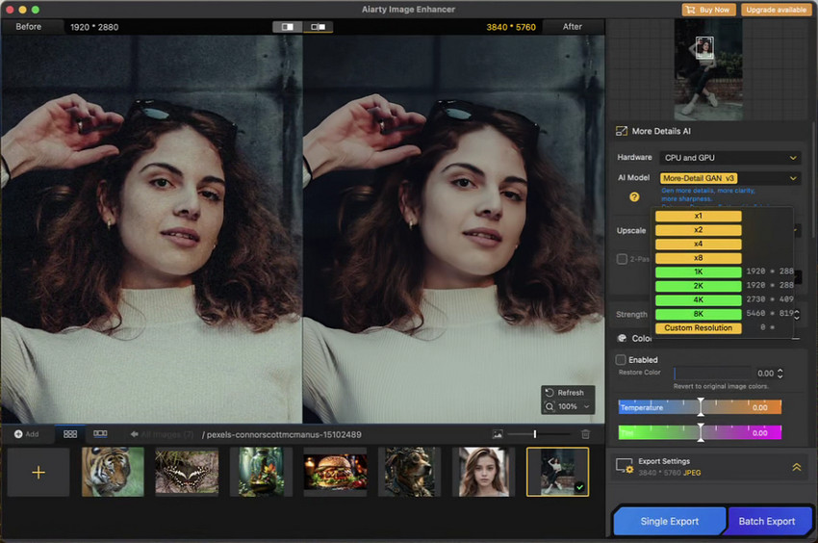Screen dimensions: 818x543
Task: Click the Buy Now button
Action: (709, 10)
